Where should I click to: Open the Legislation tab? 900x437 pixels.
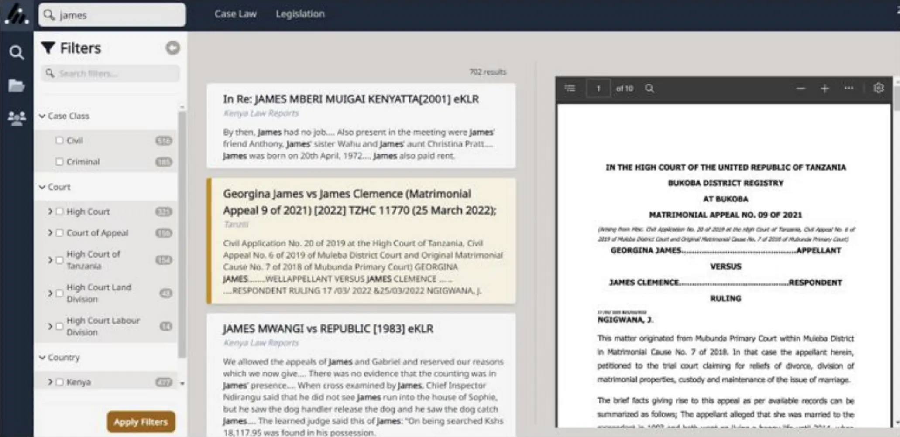click(300, 14)
